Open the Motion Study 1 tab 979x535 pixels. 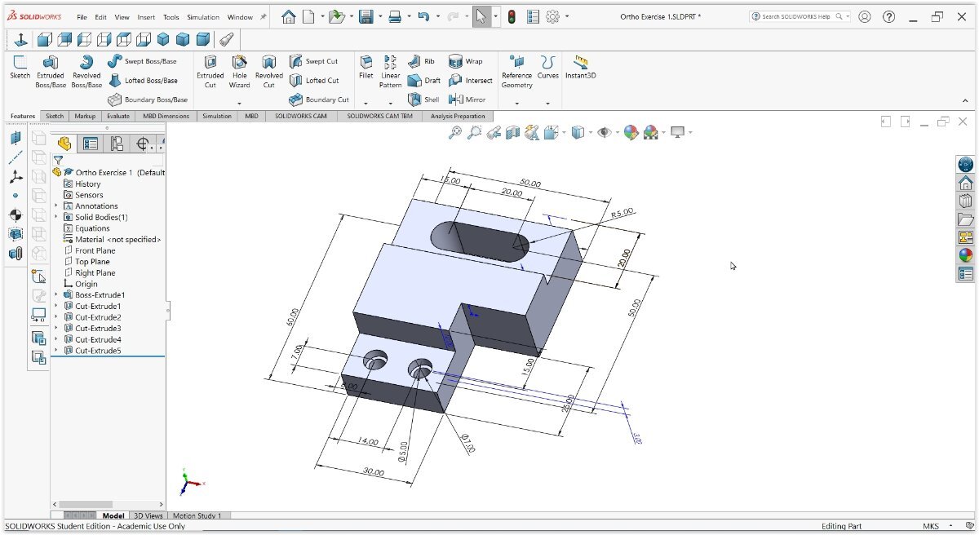(197, 515)
